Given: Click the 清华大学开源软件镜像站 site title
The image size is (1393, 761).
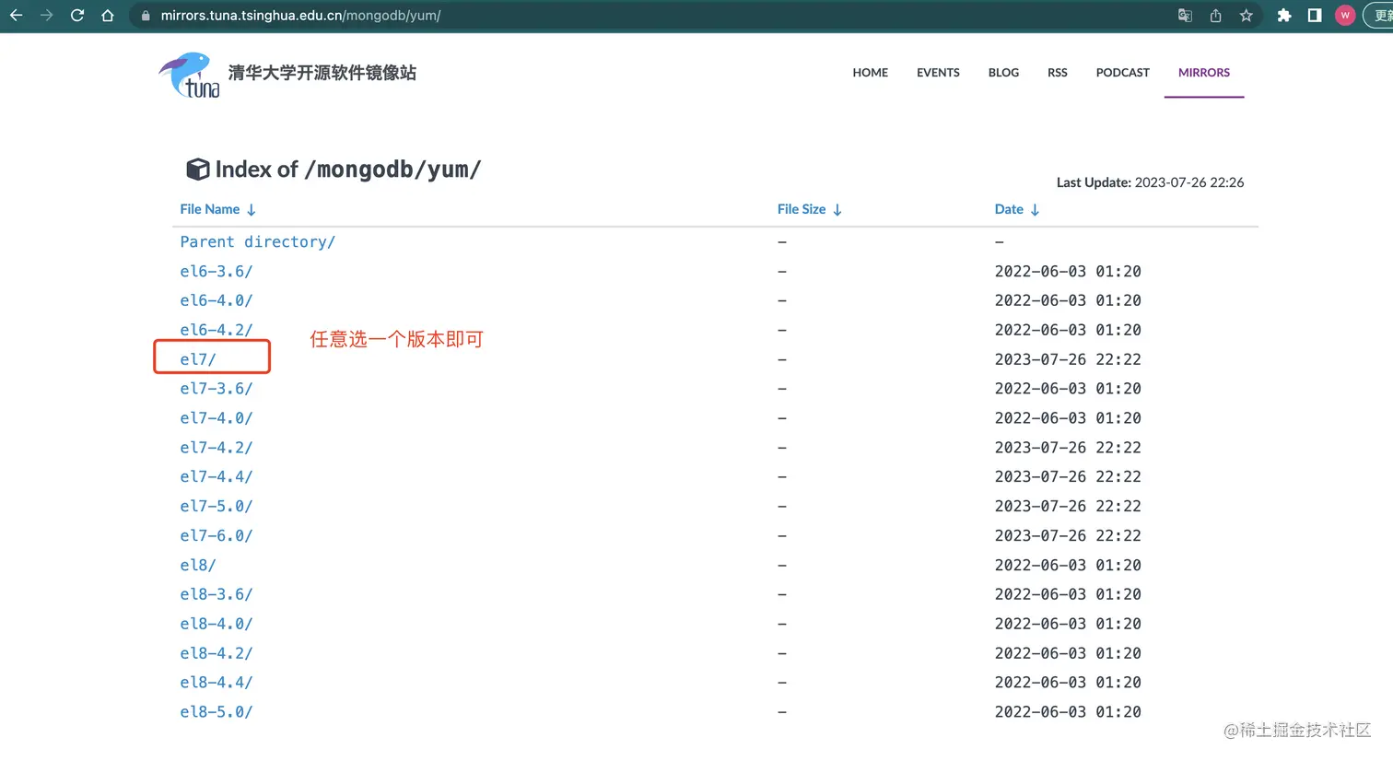Looking at the screenshot, I should coord(322,73).
